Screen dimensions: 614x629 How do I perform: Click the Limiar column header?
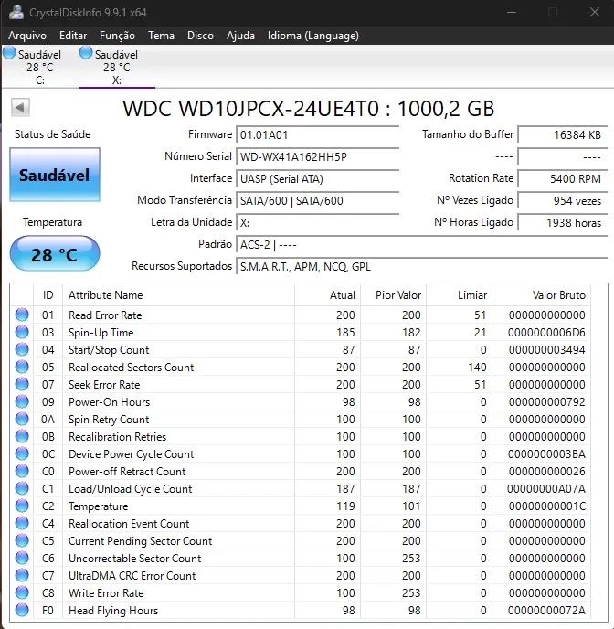[459, 294]
